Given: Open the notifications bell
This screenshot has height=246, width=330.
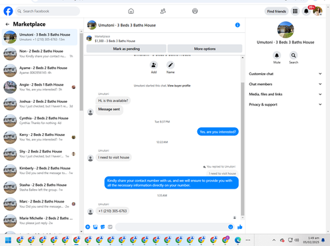Looking at the screenshot, I should [x=306, y=11].
